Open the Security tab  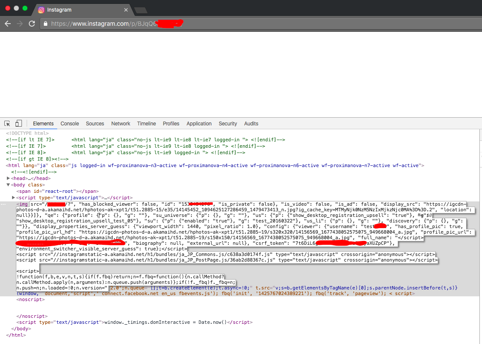(228, 124)
